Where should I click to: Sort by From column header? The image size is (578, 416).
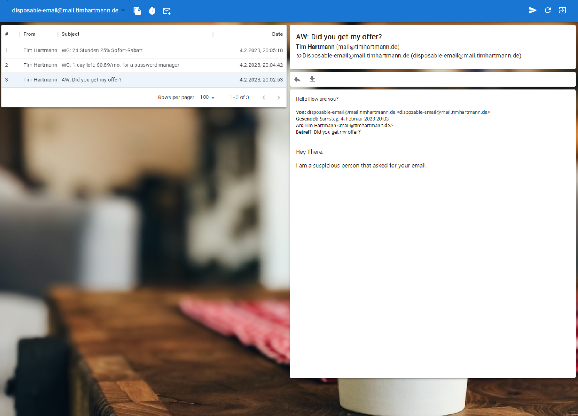(x=29, y=34)
